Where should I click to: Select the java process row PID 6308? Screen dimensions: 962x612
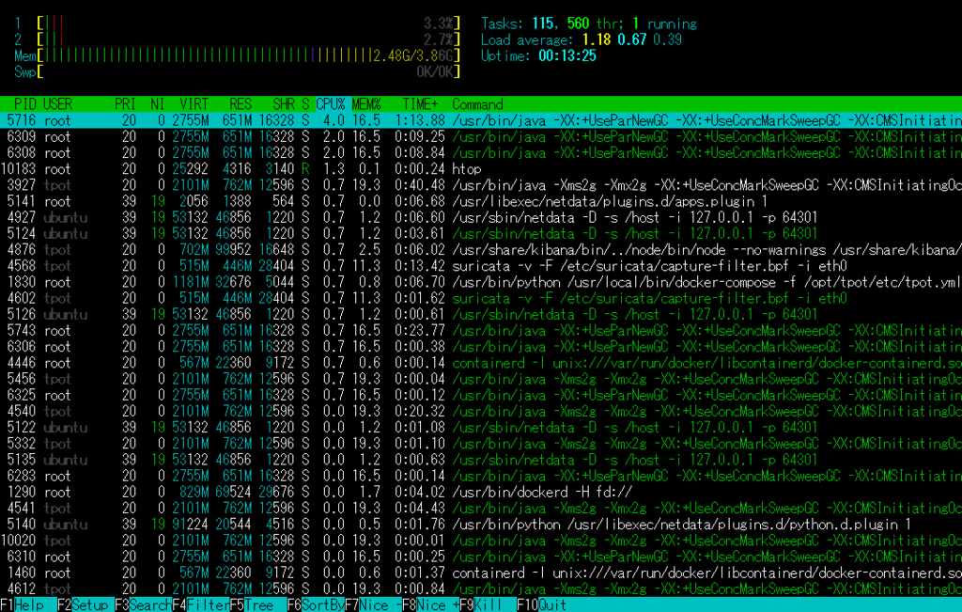[x=481, y=152]
